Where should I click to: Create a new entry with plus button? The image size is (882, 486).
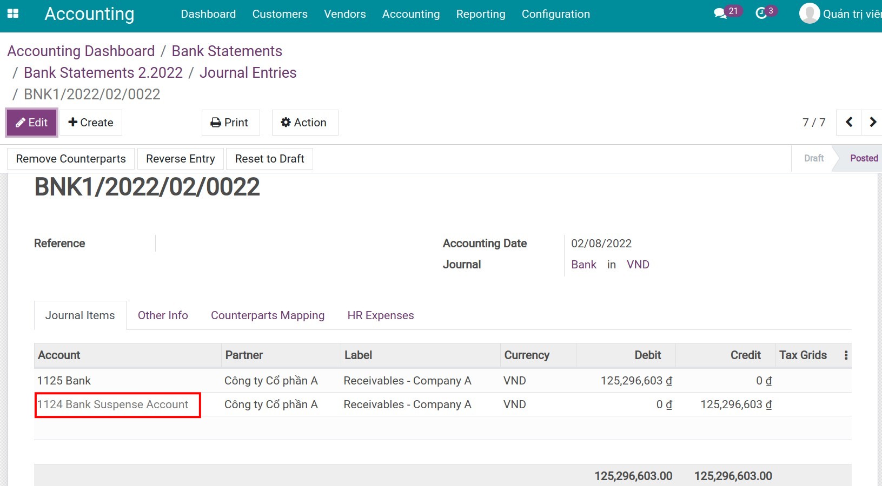[x=91, y=123]
